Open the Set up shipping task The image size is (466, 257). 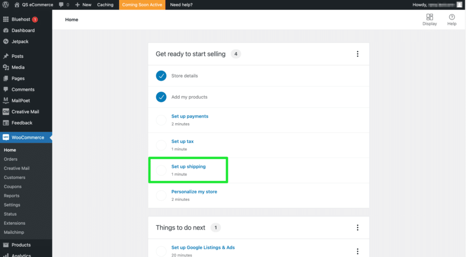click(x=188, y=166)
